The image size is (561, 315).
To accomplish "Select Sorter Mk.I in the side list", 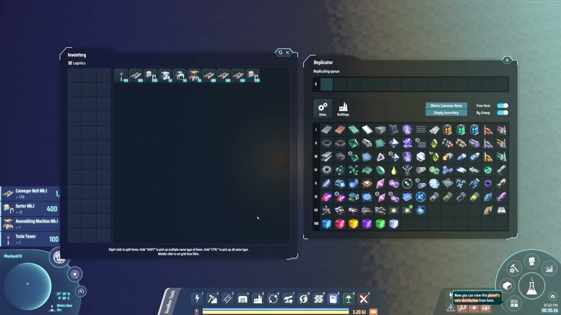I will 30,209.
